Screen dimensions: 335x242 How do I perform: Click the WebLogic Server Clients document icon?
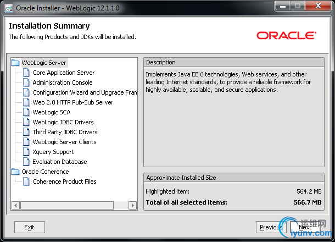pyautogui.click(x=26, y=142)
